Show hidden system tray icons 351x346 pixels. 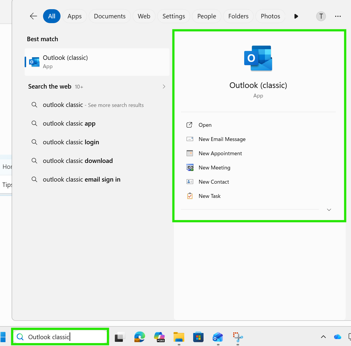coord(323,337)
